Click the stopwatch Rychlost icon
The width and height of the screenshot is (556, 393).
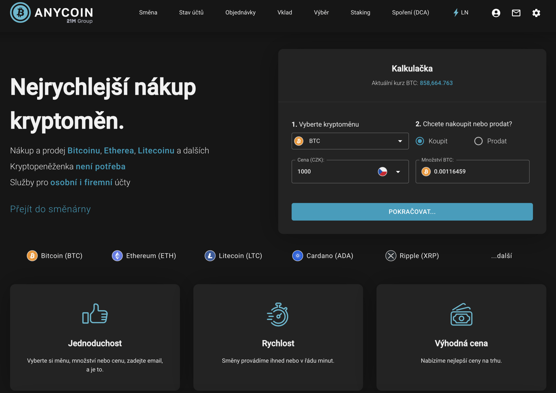[278, 314]
